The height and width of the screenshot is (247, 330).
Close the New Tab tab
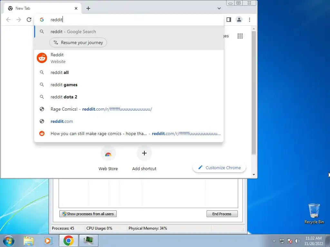pyautogui.click(x=76, y=8)
